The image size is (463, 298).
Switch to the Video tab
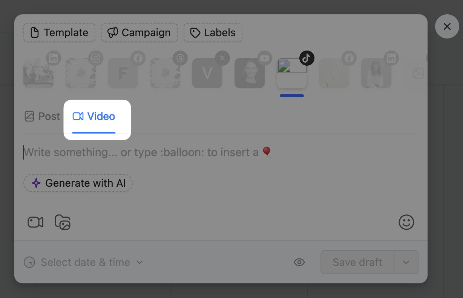94,116
